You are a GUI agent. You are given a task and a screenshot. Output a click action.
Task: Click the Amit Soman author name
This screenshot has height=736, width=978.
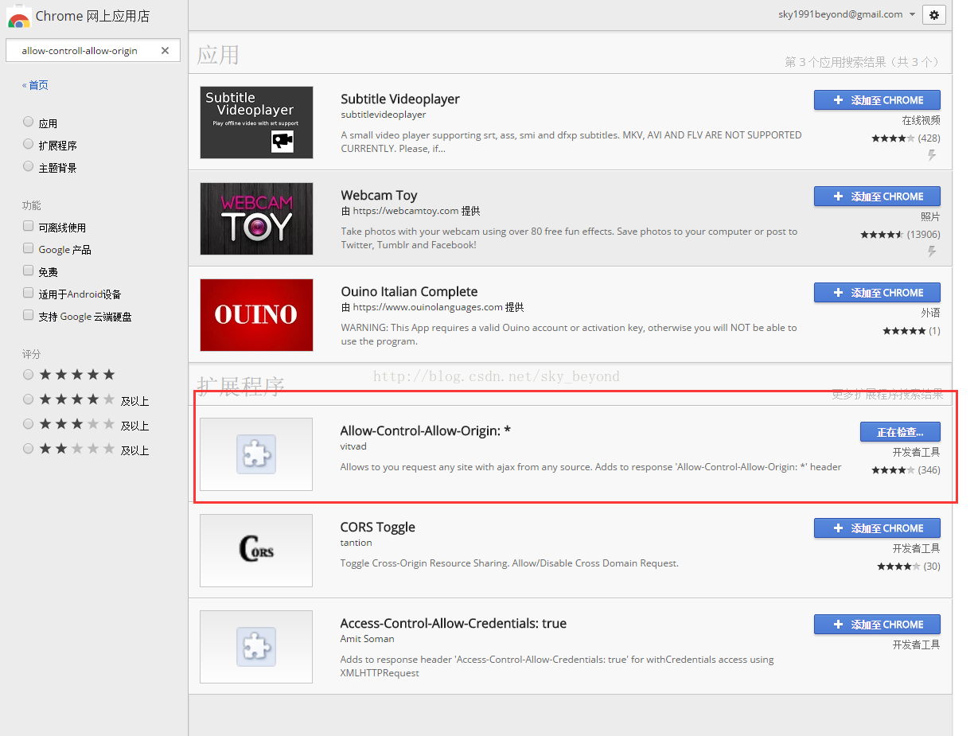click(367, 639)
